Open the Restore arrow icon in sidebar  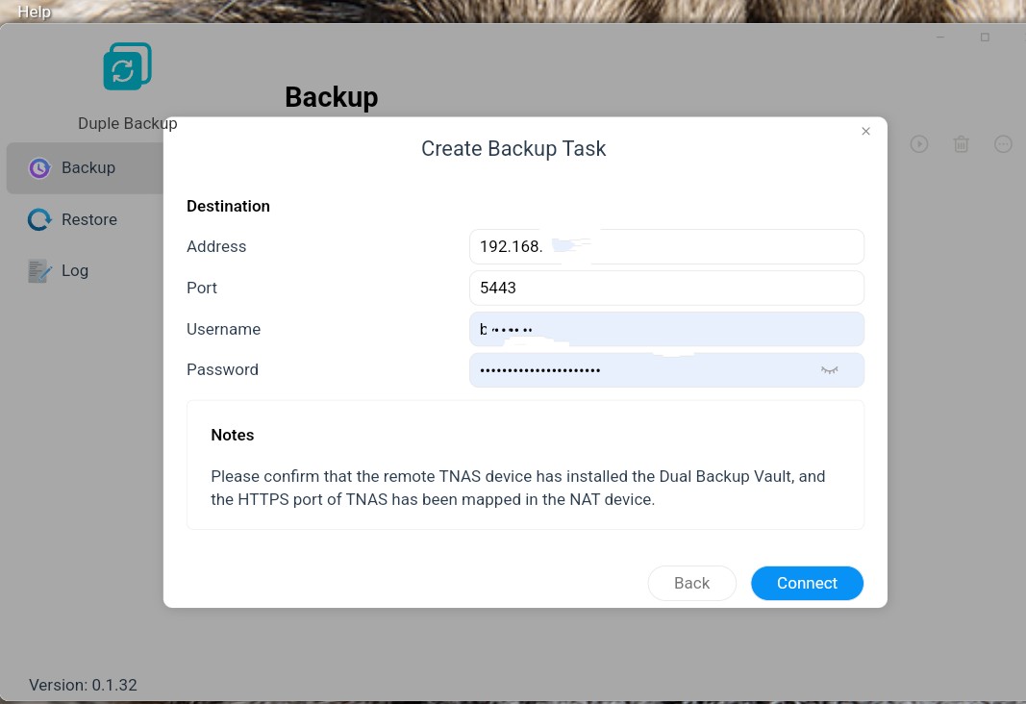[x=39, y=220]
